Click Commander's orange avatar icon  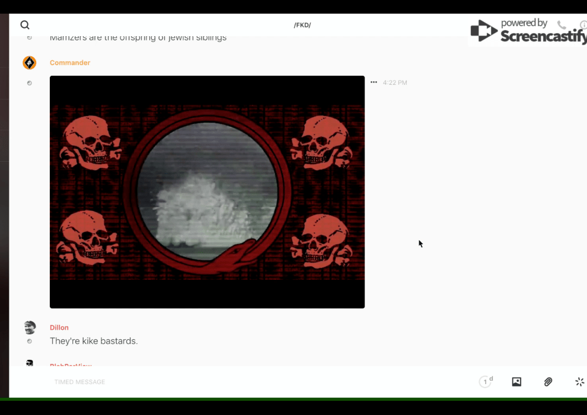29,63
